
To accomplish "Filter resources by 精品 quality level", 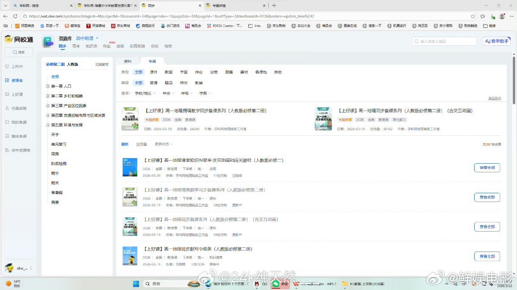I will [x=169, y=82].
